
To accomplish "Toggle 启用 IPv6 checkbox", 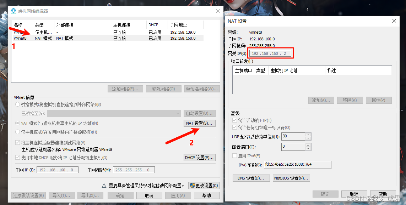I will point(234,156).
